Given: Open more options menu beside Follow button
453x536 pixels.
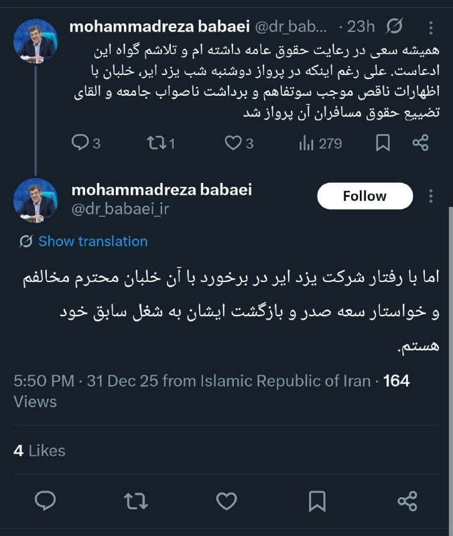Looking at the screenshot, I should pos(431,196).
